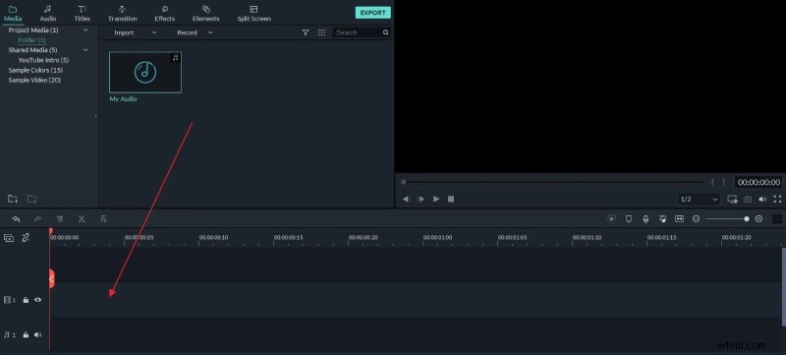Mute audio track 1 speaker icon
Image resolution: width=786 pixels, height=355 pixels.
(x=37, y=334)
